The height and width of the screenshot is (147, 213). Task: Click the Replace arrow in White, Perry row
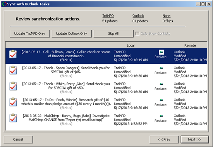161,84
